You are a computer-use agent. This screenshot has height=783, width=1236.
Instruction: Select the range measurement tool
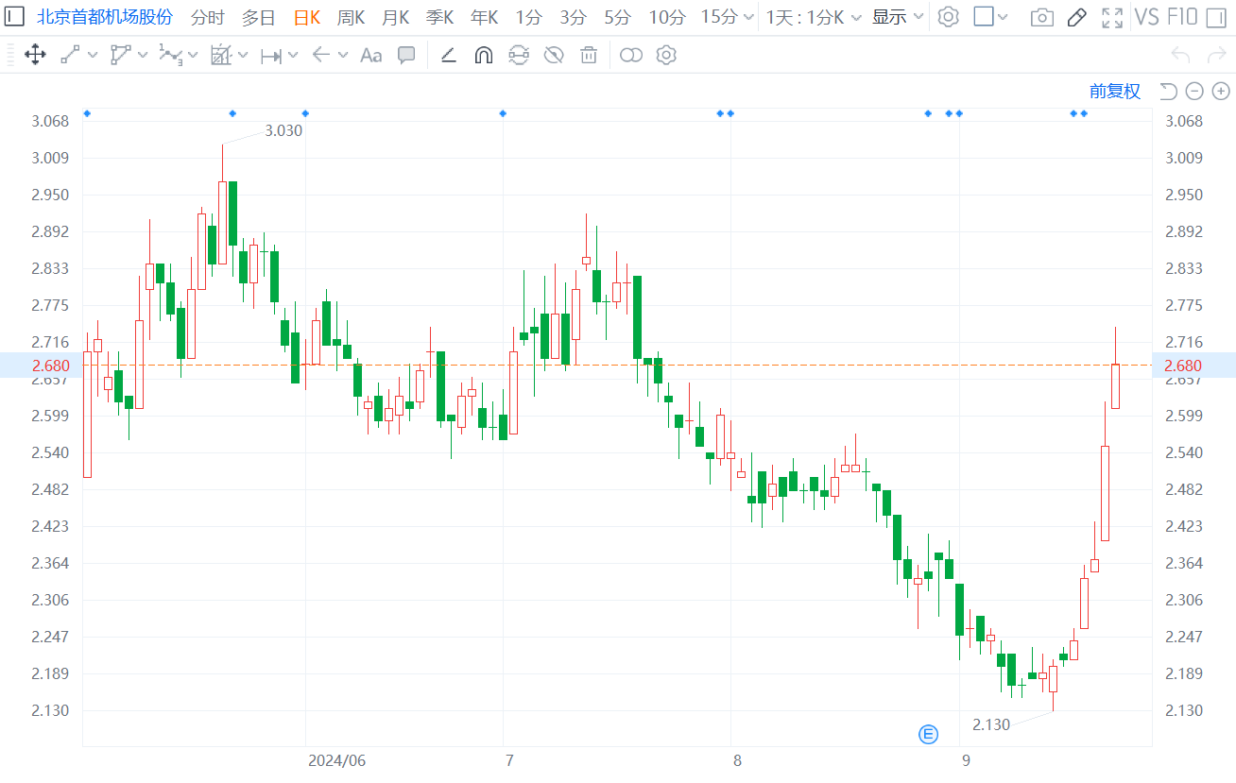271,56
